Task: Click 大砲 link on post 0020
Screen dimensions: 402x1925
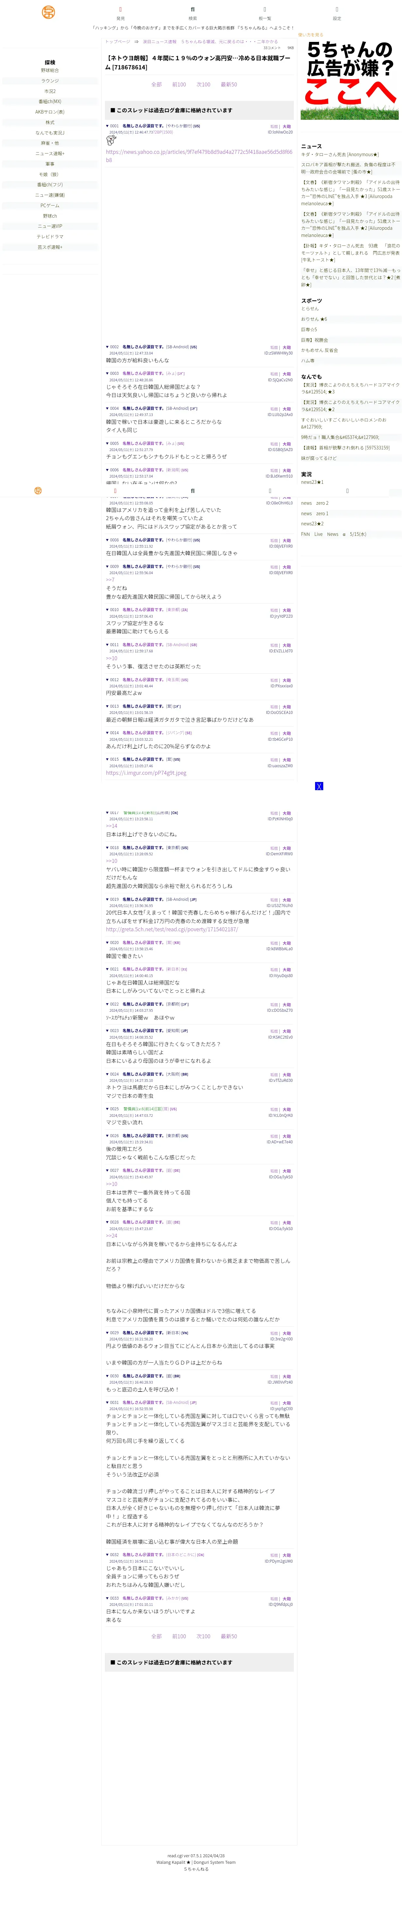Action: click(x=286, y=943)
